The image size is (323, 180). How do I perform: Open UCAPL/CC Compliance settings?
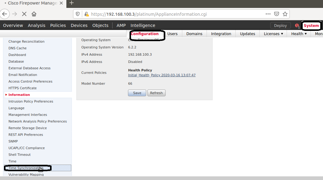pyautogui.click(x=27, y=148)
